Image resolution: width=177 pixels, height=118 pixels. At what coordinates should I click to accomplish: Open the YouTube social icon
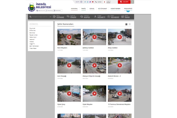click(x=93, y=2)
